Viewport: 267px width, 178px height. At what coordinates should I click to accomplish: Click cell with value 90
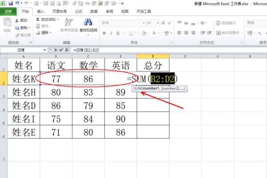pos(121,119)
